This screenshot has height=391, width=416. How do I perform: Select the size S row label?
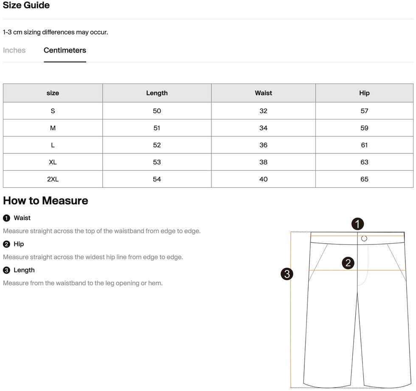click(53, 111)
